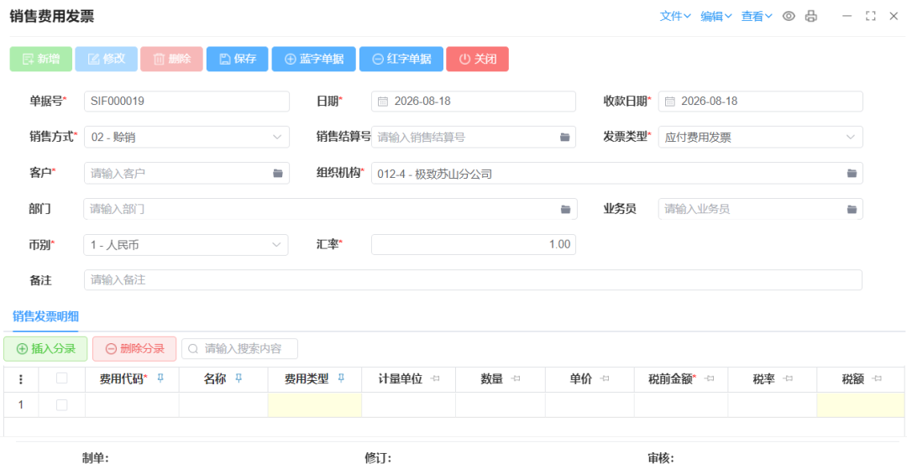Image resolution: width=907 pixels, height=469 pixels.
Task: Open the folder picker for 客户 field
Action: point(278,173)
